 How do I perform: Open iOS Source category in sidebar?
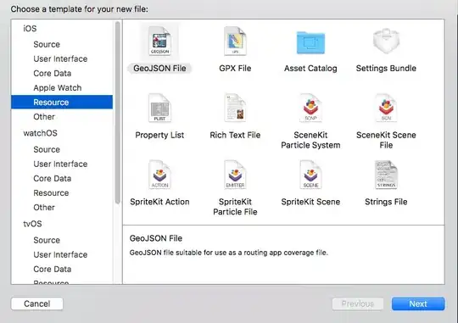pos(47,44)
